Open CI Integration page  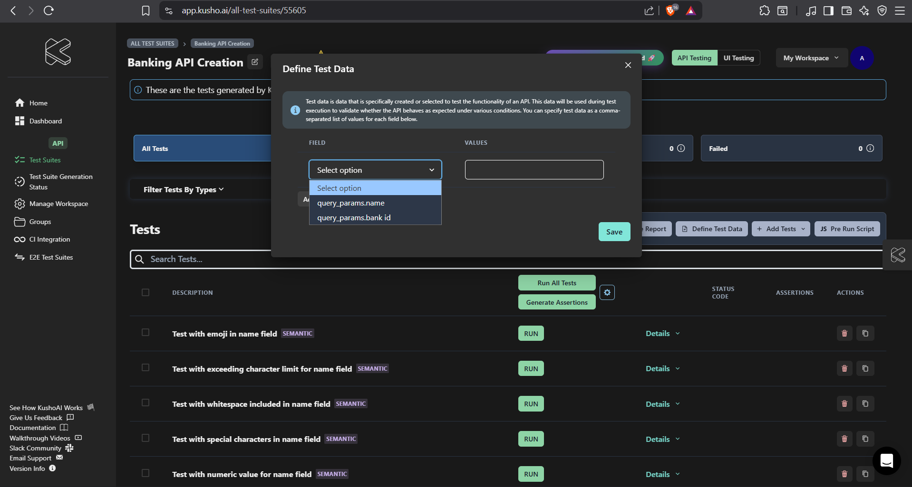(x=42, y=239)
